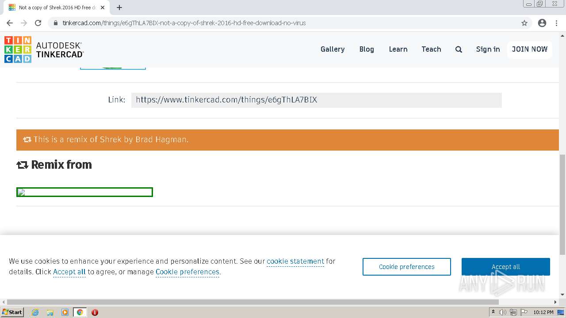Image resolution: width=566 pixels, height=318 pixels.
Task: Open the cookie statement link
Action: tap(295, 261)
